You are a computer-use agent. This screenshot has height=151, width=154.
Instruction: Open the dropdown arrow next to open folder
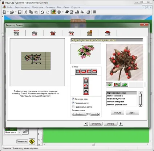(16, 12)
